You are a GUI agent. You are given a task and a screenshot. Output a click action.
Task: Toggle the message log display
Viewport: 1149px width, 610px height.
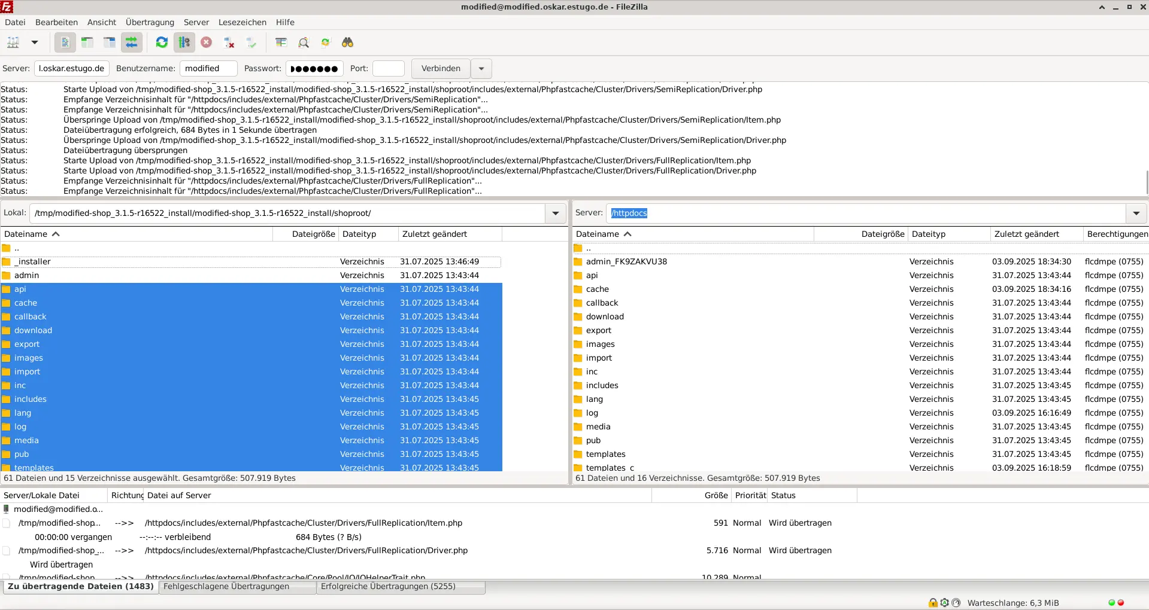[65, 42]
